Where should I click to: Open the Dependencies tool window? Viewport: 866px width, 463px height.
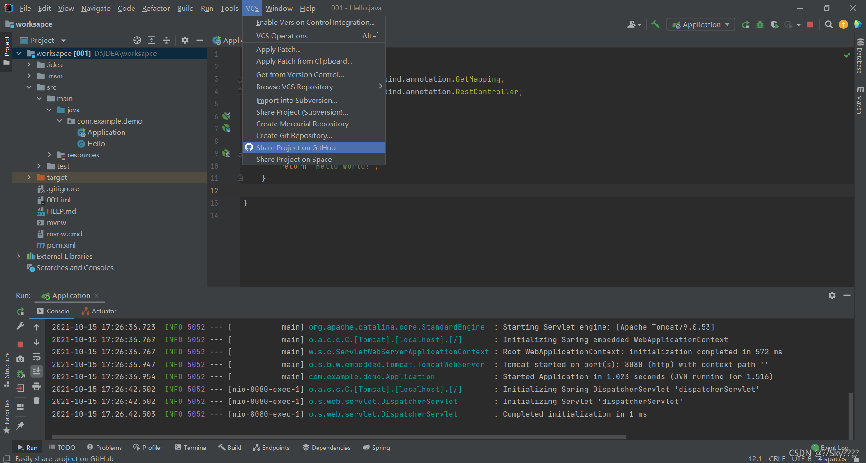pyautogui.click(x=326, y=448)
